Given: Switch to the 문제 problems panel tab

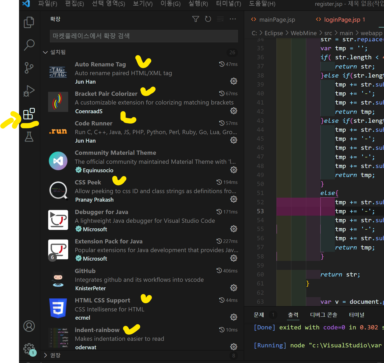Looking at the screenshot, I should [259, 315].
